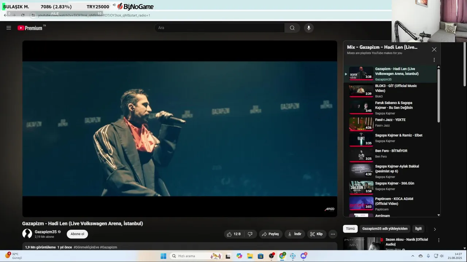Open Chrome icon in taskbar
This screenshot has height=262, width=467.
[x=282, y=256]
